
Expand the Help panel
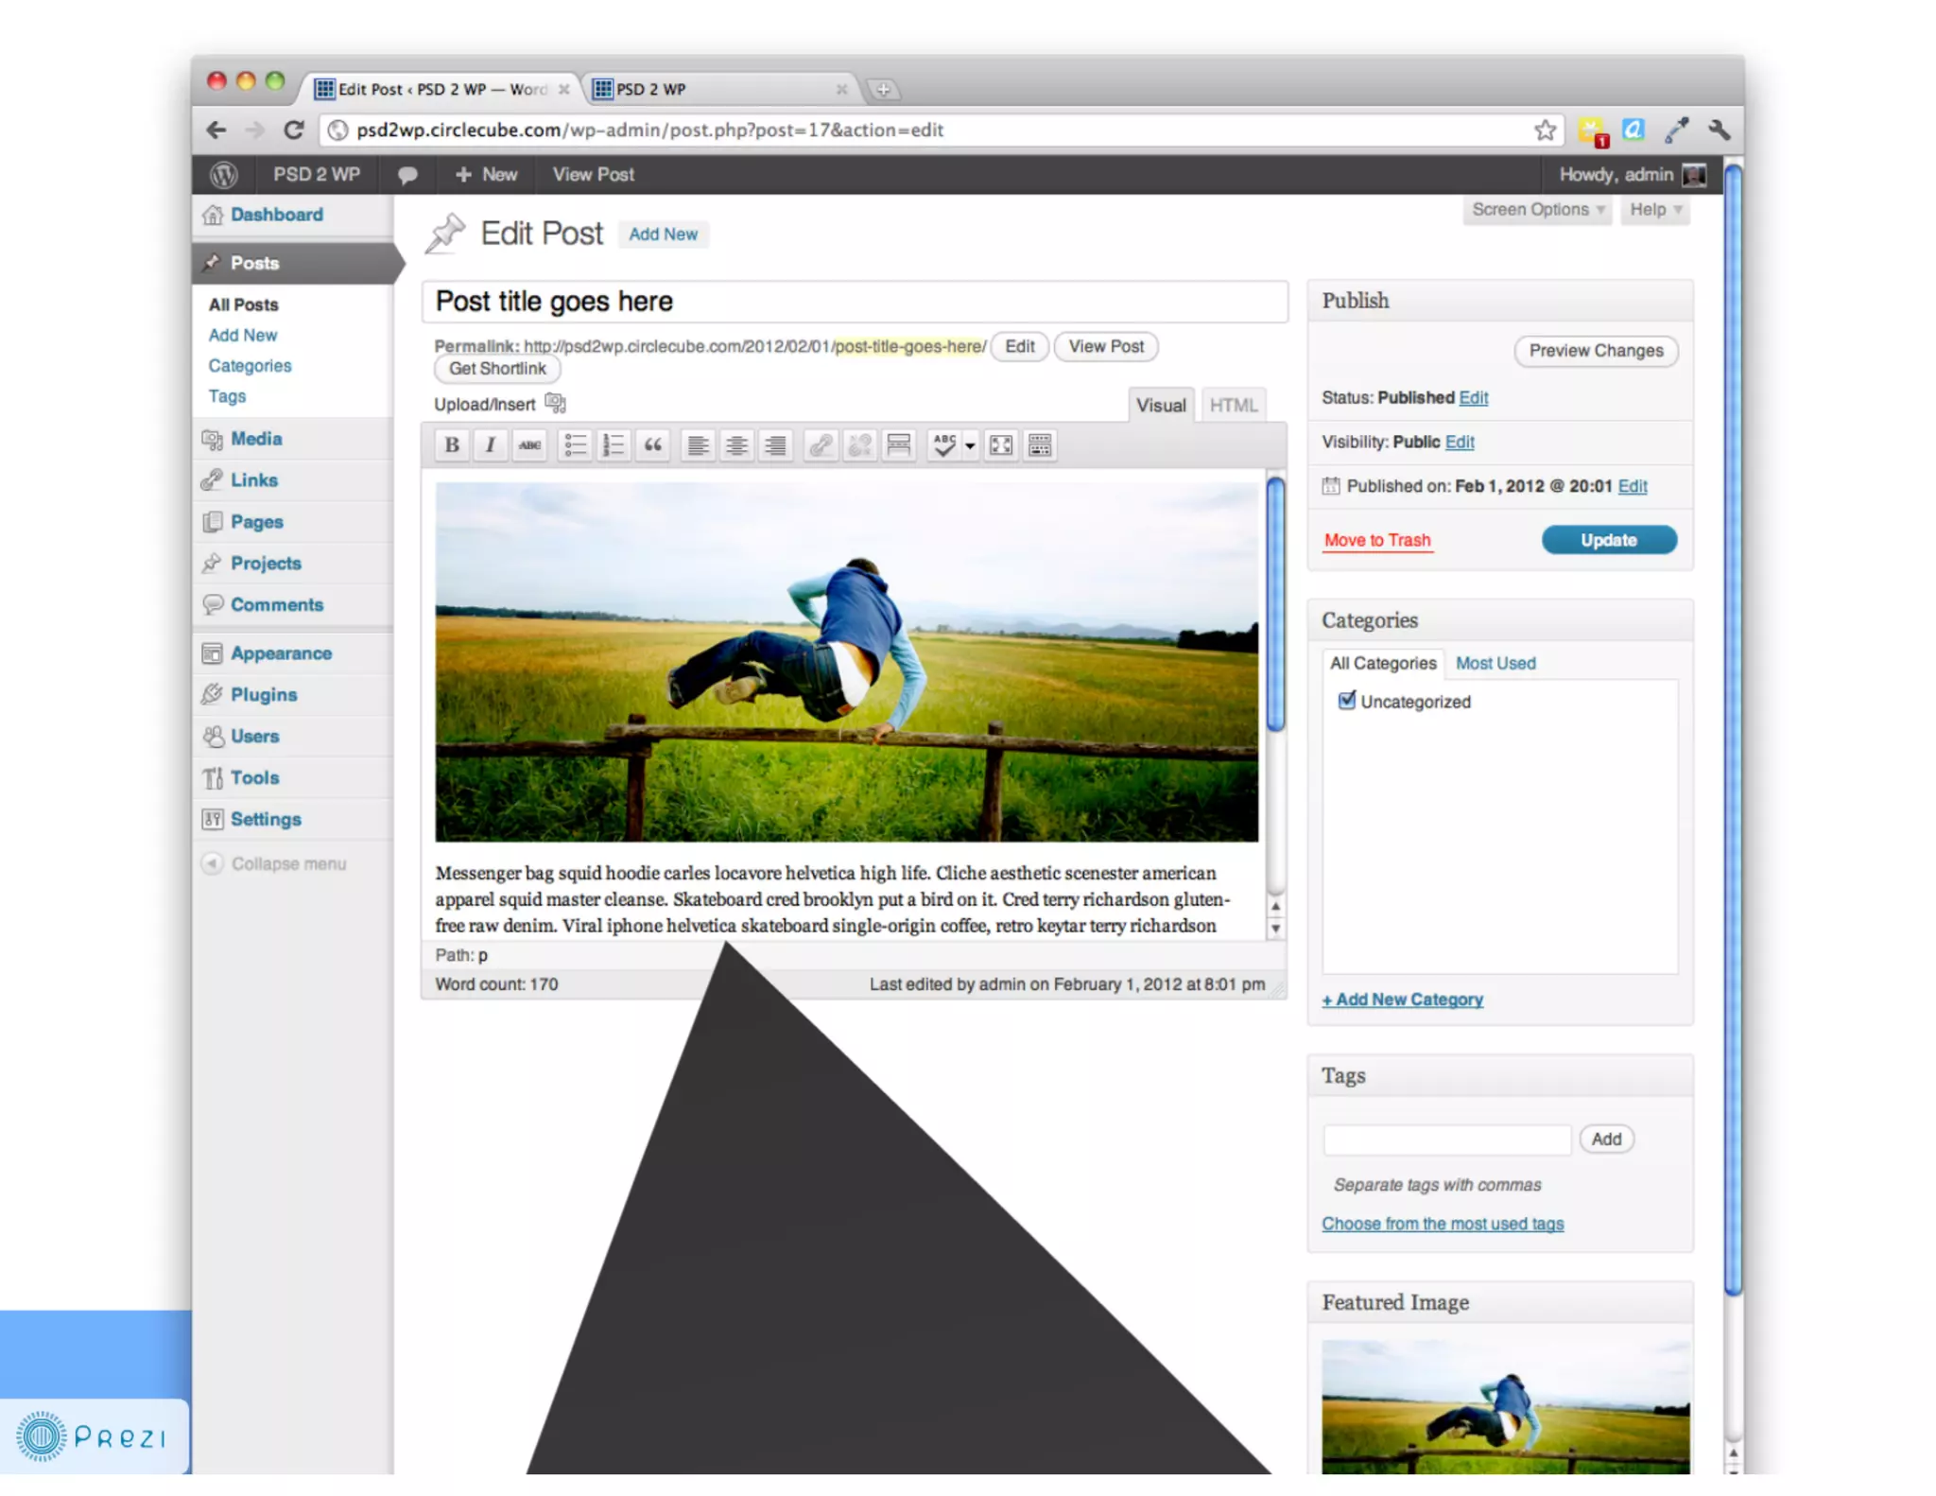coord(1655,210)
